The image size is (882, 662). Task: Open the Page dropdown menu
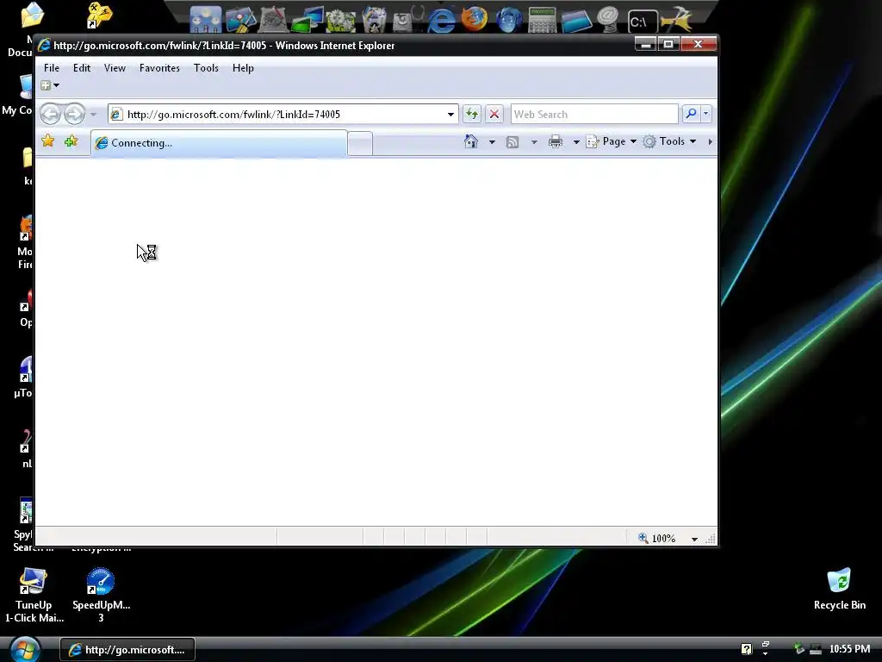coord(611,141)
